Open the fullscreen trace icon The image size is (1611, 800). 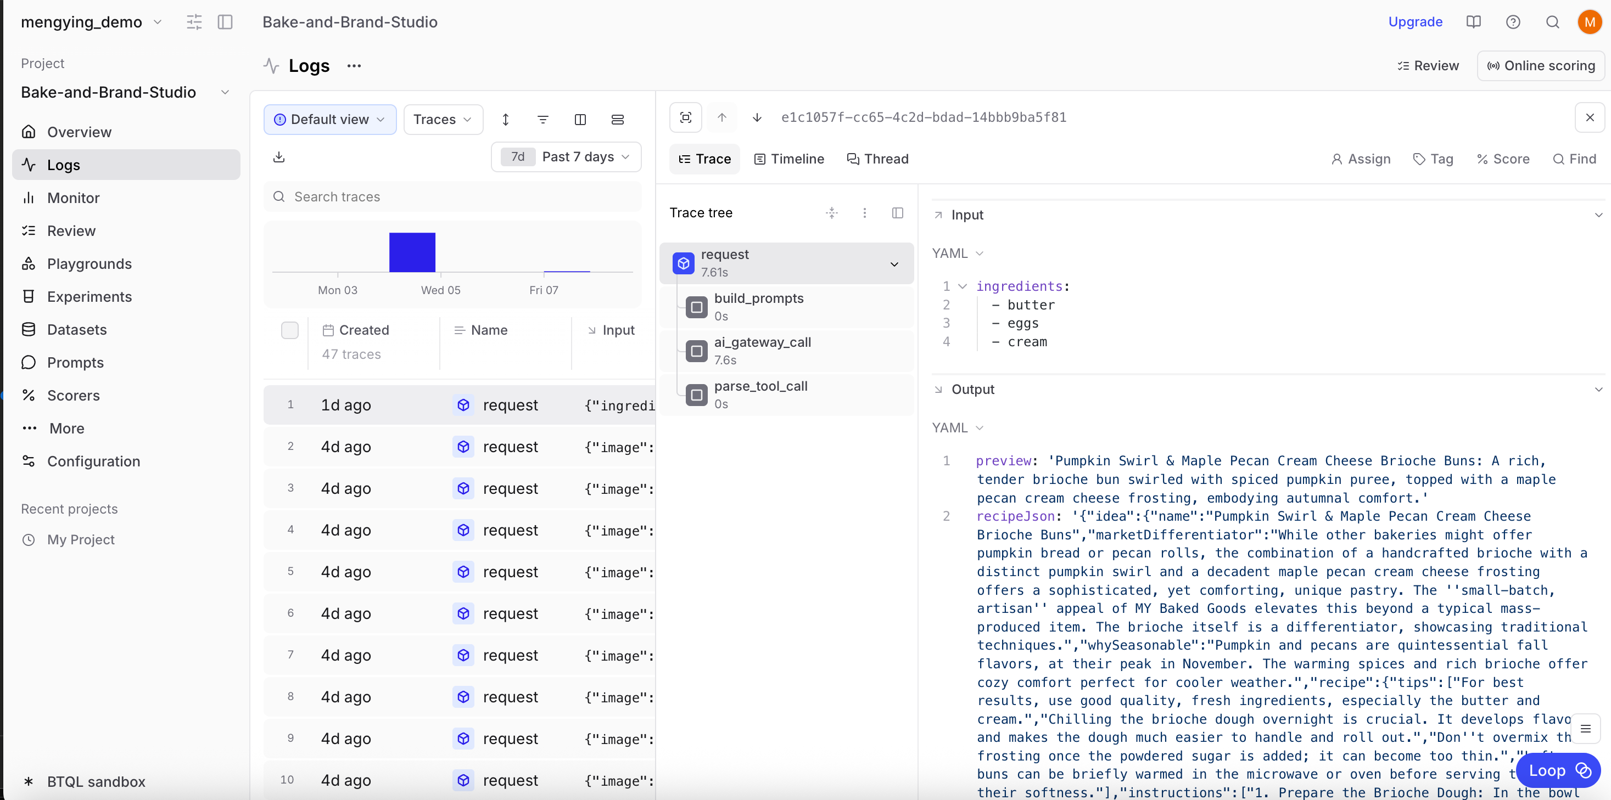[x=685, y=117]
